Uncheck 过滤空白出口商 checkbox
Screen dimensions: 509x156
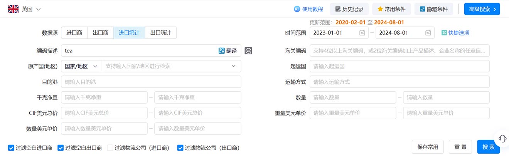click(x=61, y=148)
